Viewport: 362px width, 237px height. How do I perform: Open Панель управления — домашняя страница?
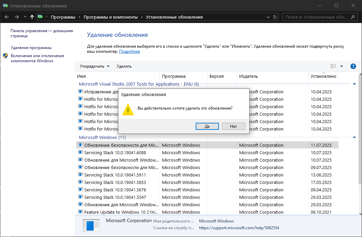pyautogui.click(x=41, y=33)
